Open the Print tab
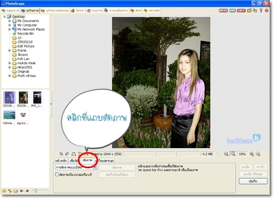 coord(136,11)
